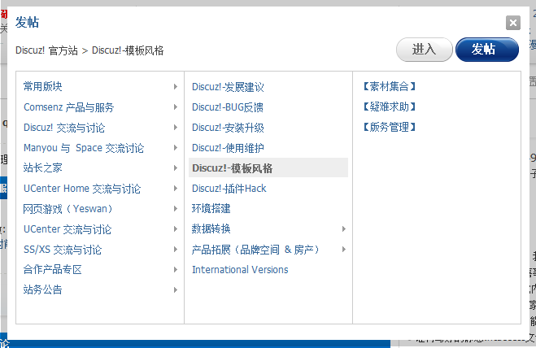This screenshot has height=348, width=536.
Task: Select the Discuz!-安装升级 forum
Action: point(228,128)
